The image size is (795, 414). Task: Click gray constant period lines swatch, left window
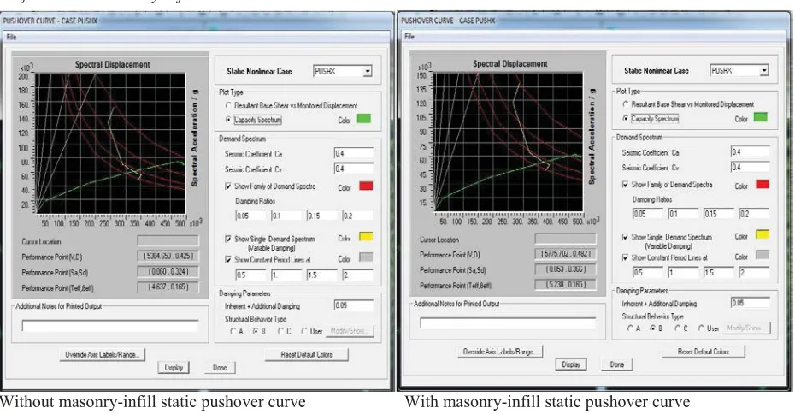point(366,257)
